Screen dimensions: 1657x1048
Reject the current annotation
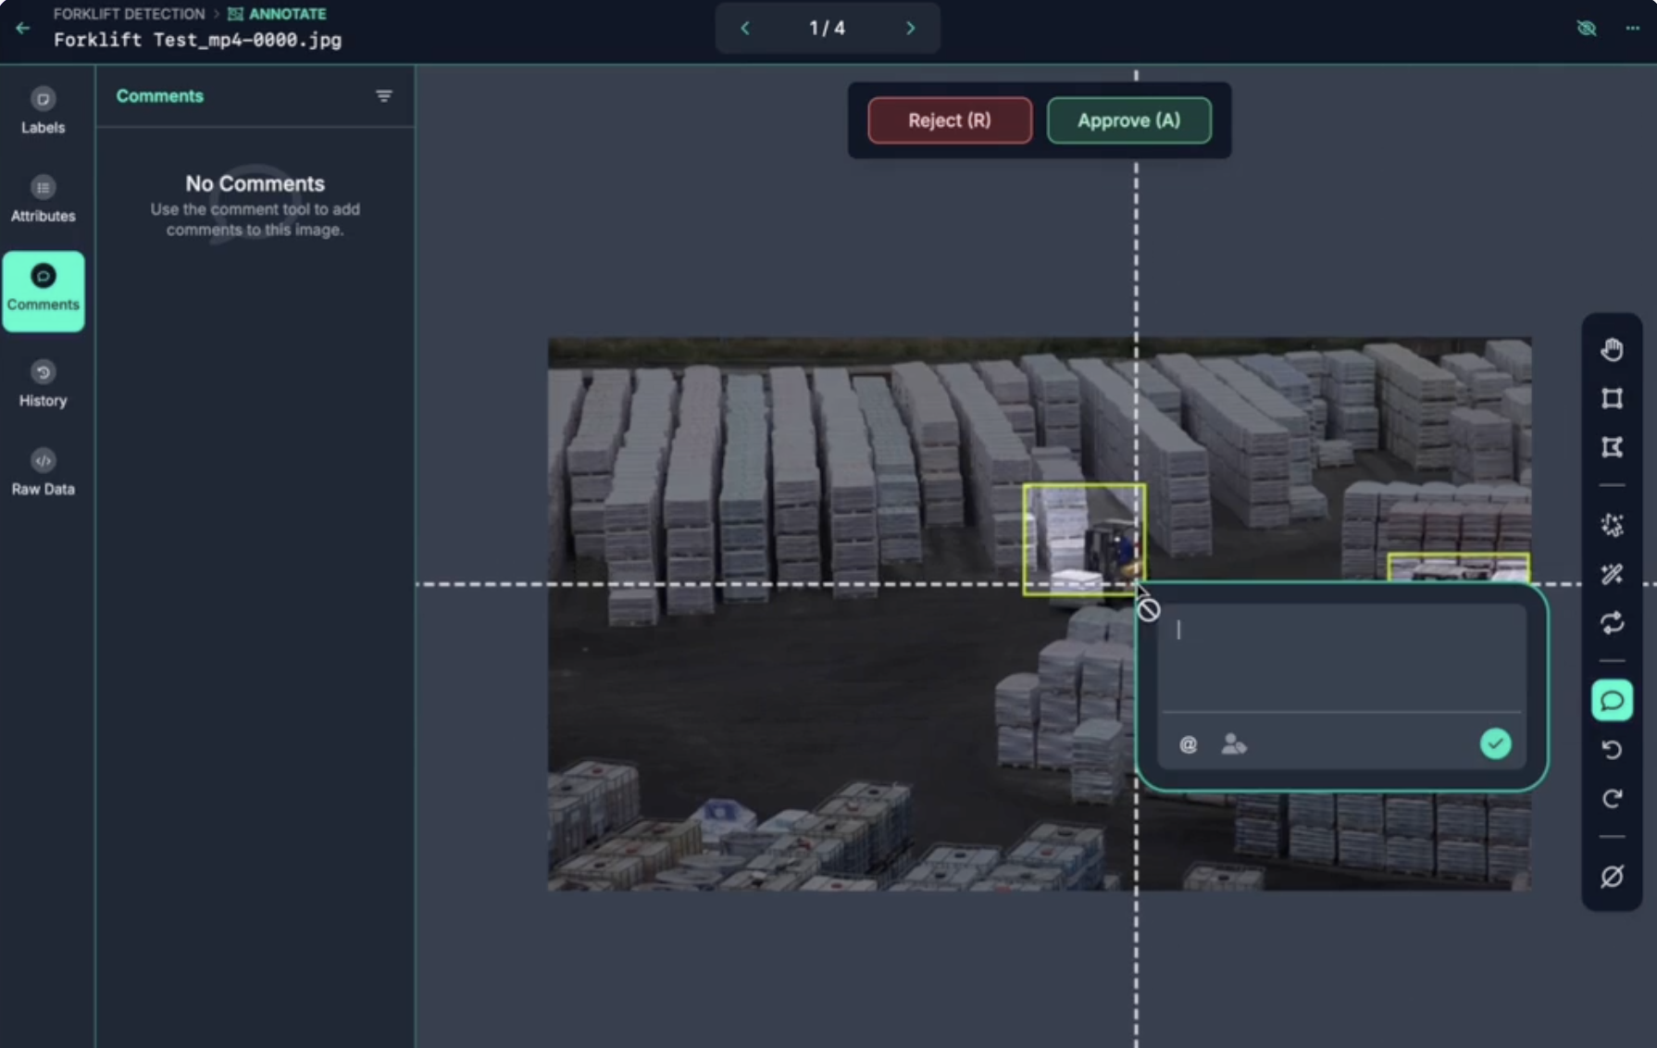(x=949, y=120)
